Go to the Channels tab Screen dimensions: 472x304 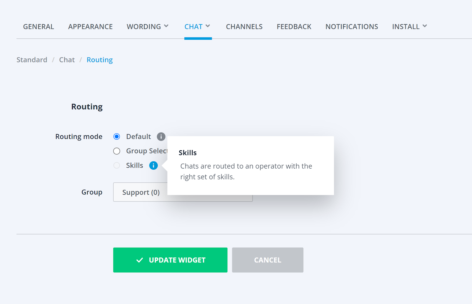click(244, 27)
